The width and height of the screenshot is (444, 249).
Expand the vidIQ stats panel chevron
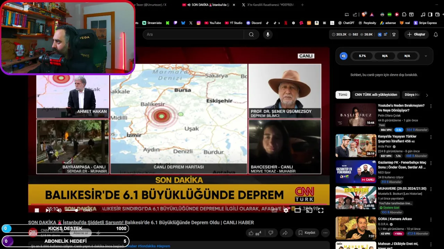426,56
